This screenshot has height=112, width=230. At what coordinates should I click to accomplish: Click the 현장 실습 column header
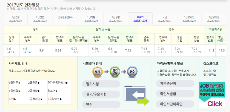[196, 39]
